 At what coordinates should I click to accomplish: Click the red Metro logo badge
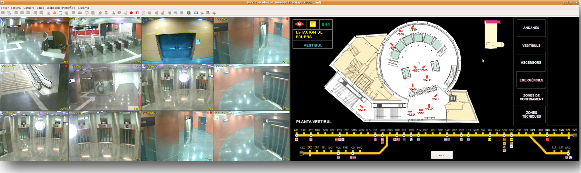299,24
